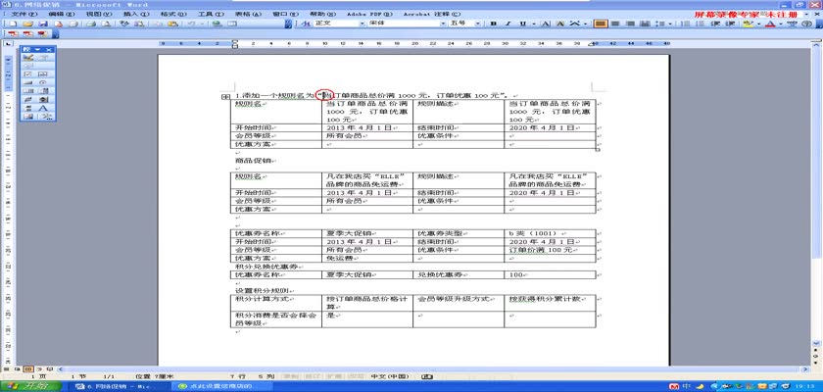The image size is (823, 392).
Task: Open the control toolbox options dropdown arrow
Action: pos(38,49)
